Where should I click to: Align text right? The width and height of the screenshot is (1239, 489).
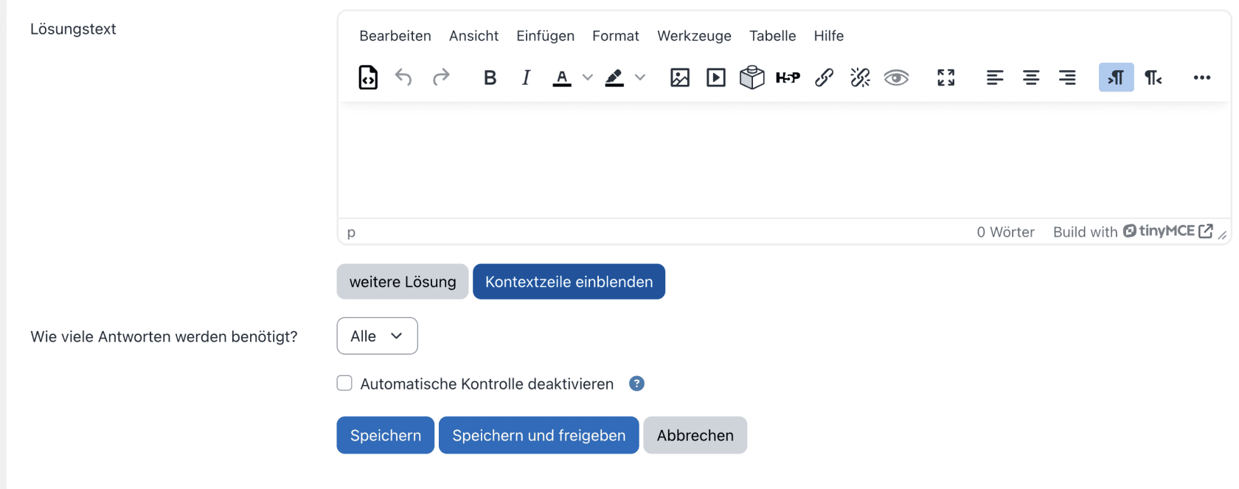click(x=1067, y=77)
